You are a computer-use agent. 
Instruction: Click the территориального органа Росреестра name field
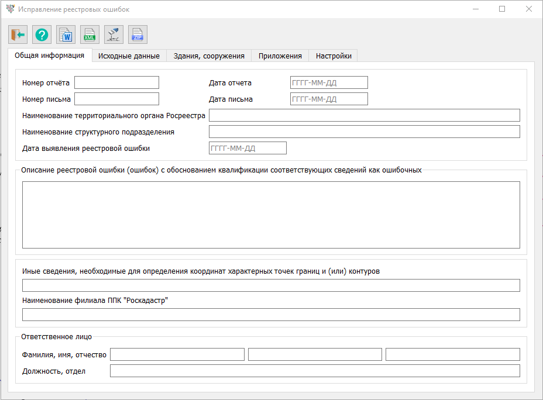point(364,115)
